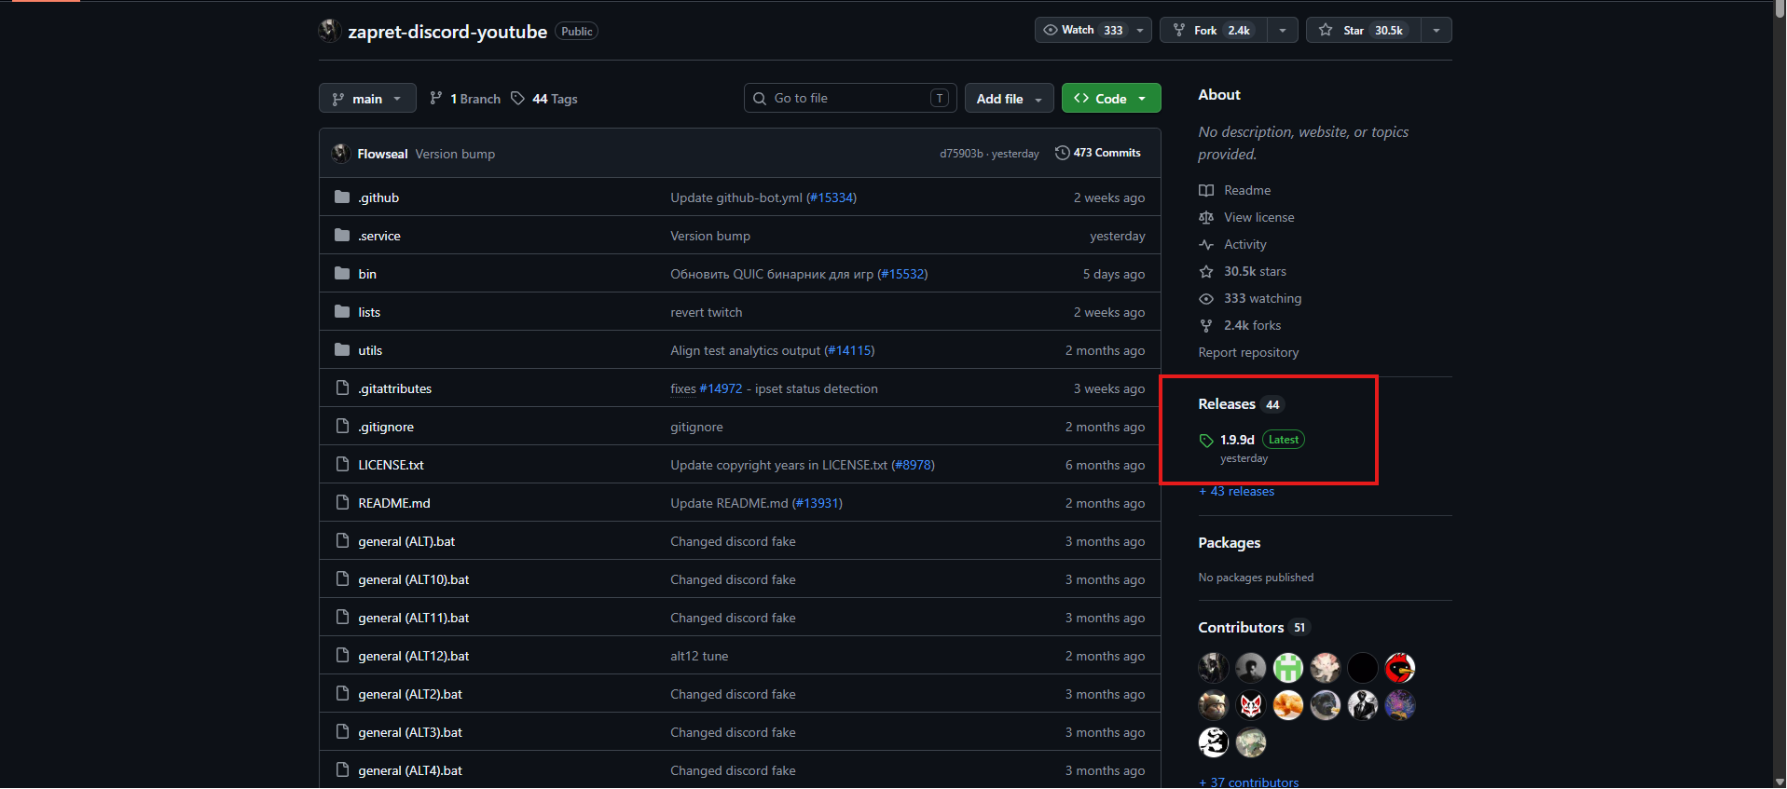The width and height of the screenshot is (1787, 789).
Task: Open the d75903b commit hash
Action: (961, 154)
